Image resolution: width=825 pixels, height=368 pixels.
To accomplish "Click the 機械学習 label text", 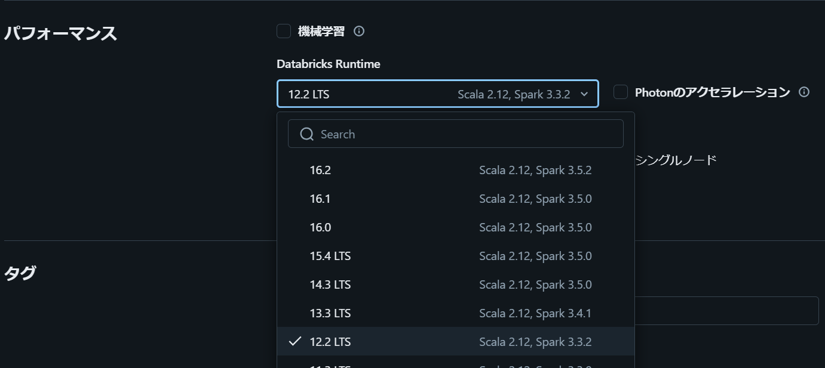I will (321, 32).
